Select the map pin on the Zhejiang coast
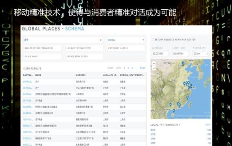The image size is (232, 146). pos(188,97)
